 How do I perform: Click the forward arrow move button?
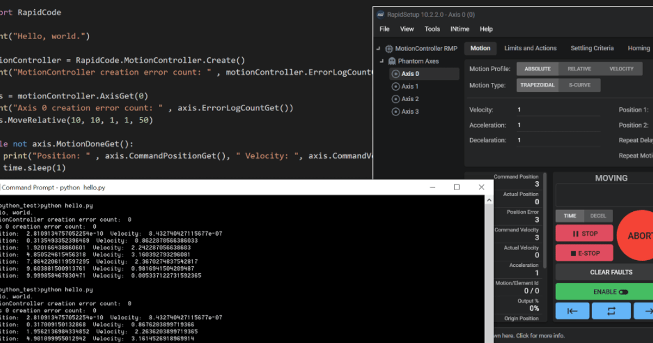point(644,311)
